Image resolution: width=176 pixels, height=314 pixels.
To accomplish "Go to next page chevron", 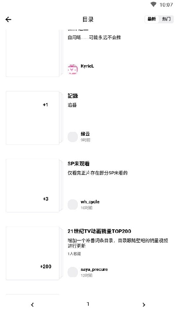I will pyautogui.click(x=144, y=305).
